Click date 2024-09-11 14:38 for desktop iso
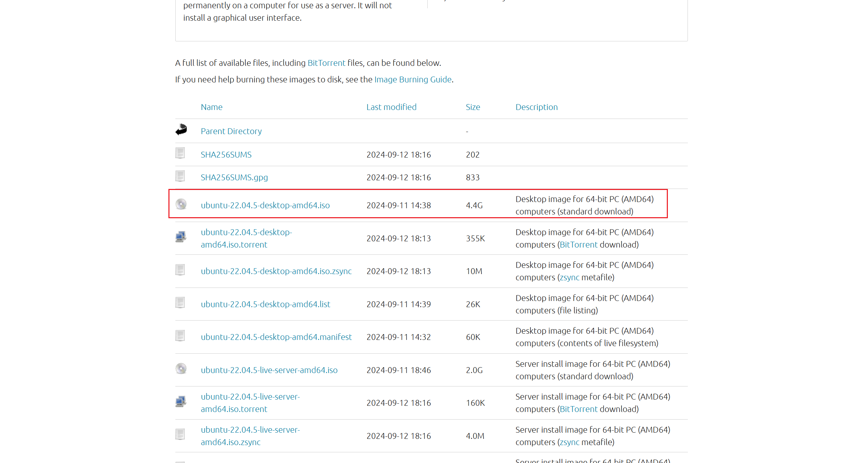The width and height of the screenshot is (867, 463). click(399, 205)
